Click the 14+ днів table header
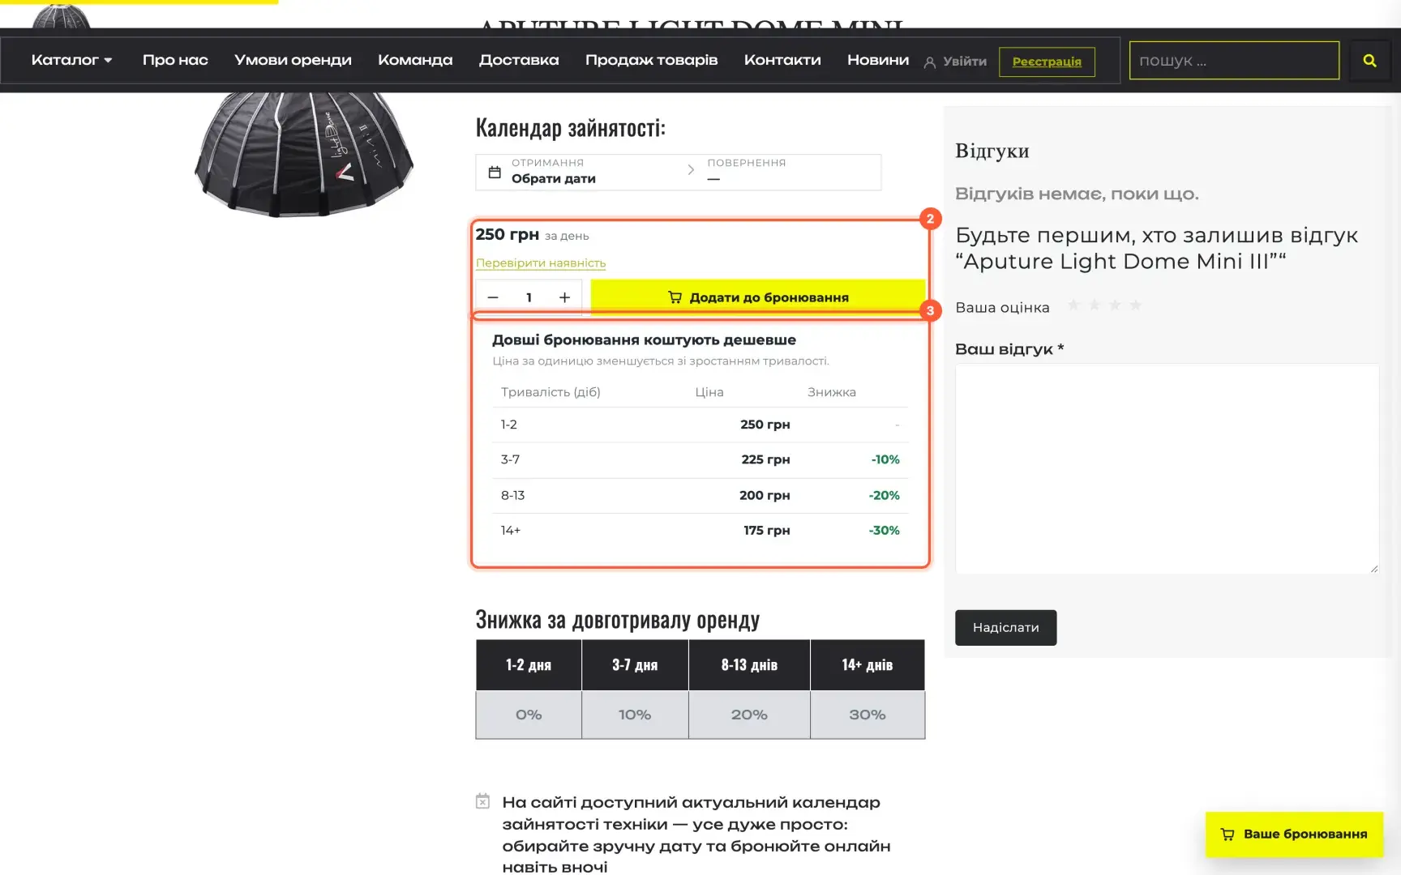This screenshot has width=1401, height=875. coord(868,665)
